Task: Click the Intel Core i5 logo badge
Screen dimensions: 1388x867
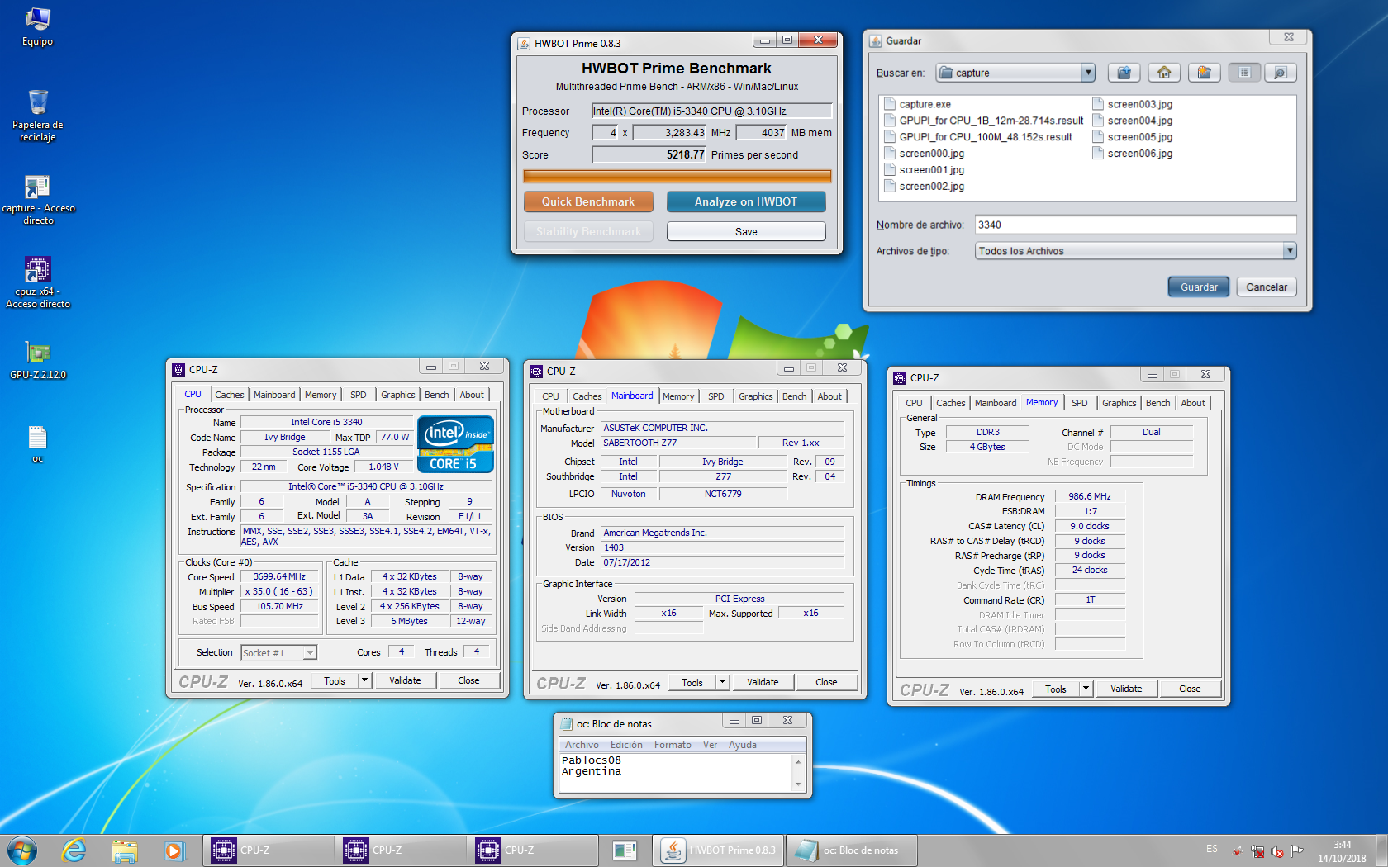Action: pyautogui.click(x=456, y=444)
